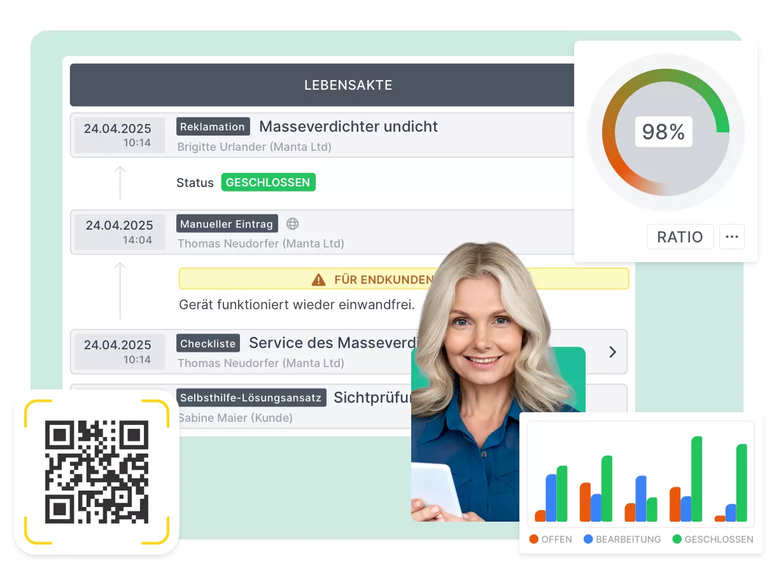Click the date box of the Checkliste entry
The height and width of the screenshot is (570, 774).
(120, 352)
